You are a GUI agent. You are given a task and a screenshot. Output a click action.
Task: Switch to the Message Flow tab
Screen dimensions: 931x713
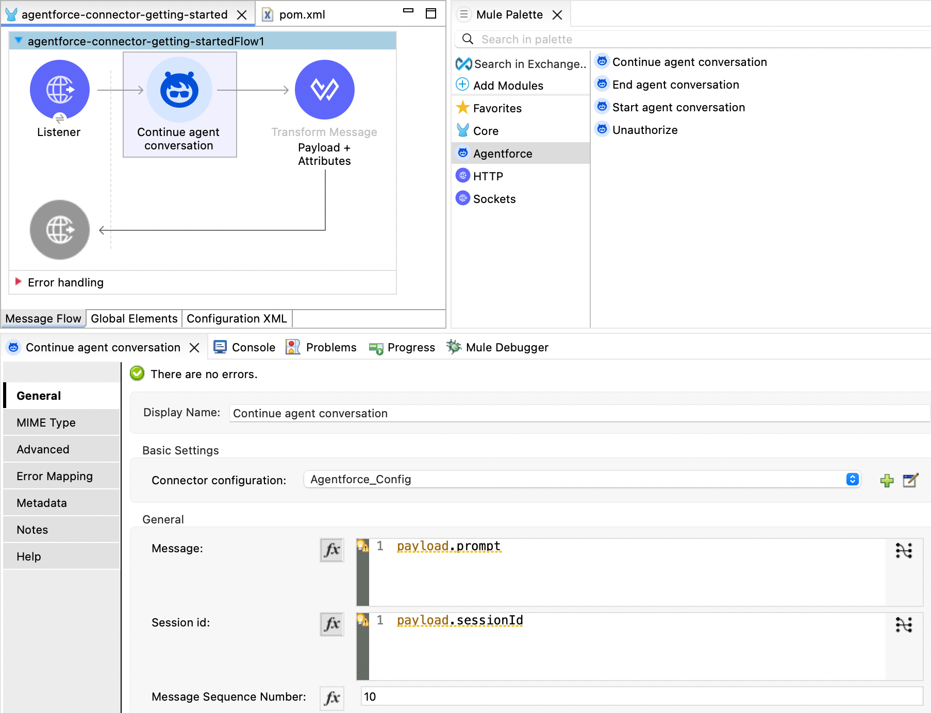coord(43,318)
